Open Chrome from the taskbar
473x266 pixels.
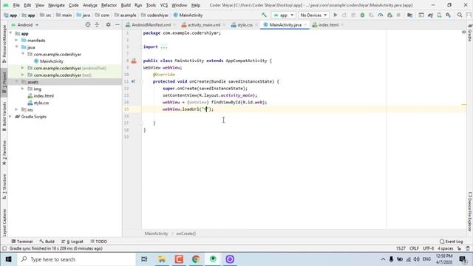pos(196,259)
